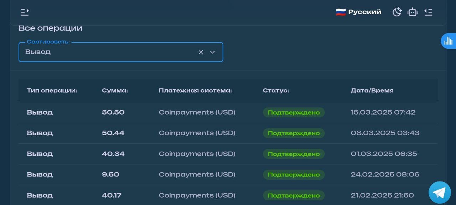Open the left sidebar menu icon
The height and width of the screenshot is (205, 456).
pos(25,12)
